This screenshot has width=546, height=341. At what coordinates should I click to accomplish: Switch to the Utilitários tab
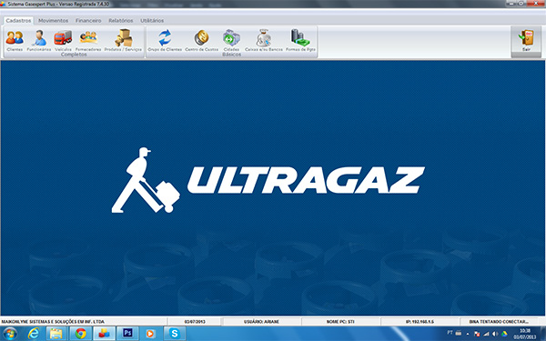tap(152, 21)
